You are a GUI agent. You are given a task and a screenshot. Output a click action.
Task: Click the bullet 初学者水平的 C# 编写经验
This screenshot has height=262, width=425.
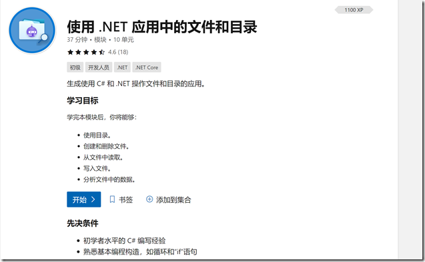coord(124,241)
